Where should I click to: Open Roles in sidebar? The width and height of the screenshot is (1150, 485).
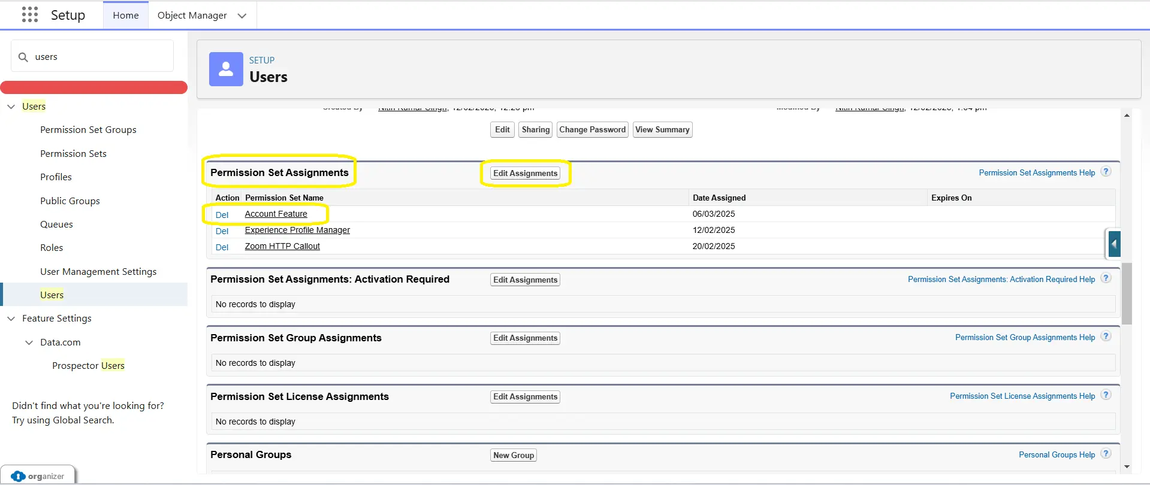pyautogui.click(x=52, y=248)
